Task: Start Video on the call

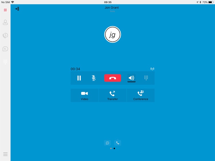Action: click(x=85, y=95)
